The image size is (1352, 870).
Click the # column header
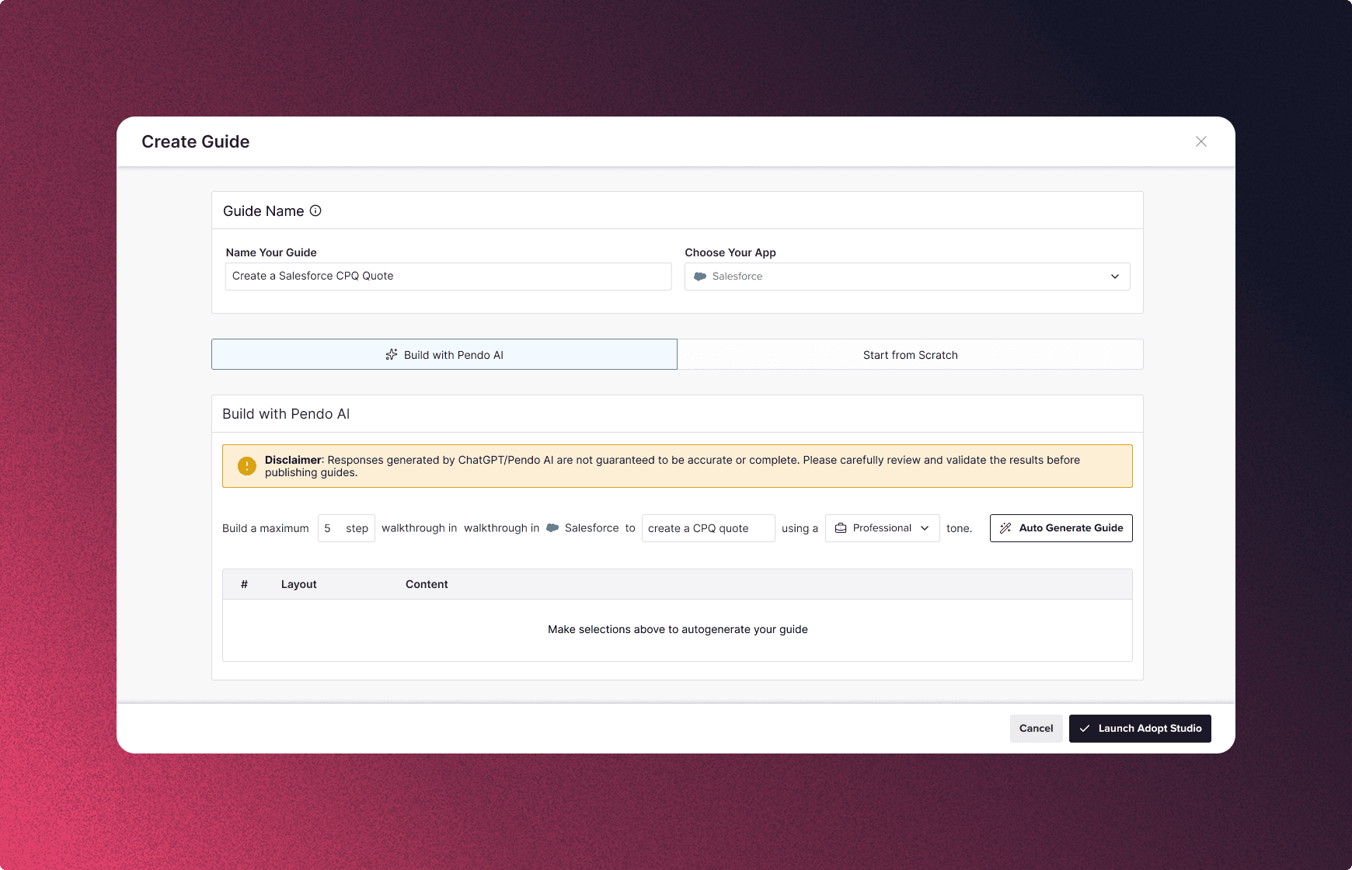point(244,584)
